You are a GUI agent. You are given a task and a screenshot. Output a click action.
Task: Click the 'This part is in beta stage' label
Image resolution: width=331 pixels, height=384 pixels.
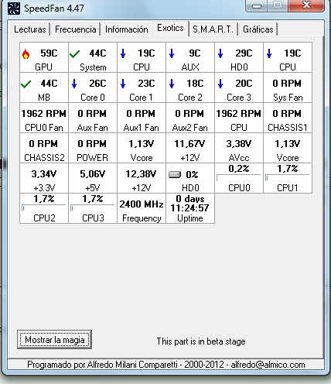click(x=201, y=341)
